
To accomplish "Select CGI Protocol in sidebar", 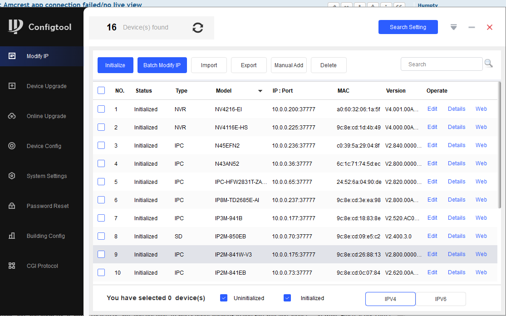I will coord(42,266).
